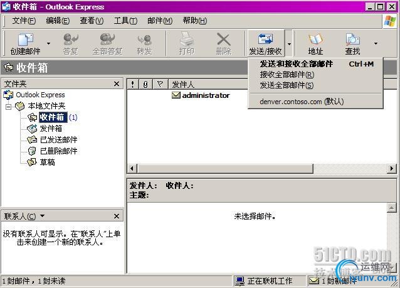Select the 已删除邮件 folder
Image resolution: width=400 pixels, height=288 pixels.
coord(59,151)
